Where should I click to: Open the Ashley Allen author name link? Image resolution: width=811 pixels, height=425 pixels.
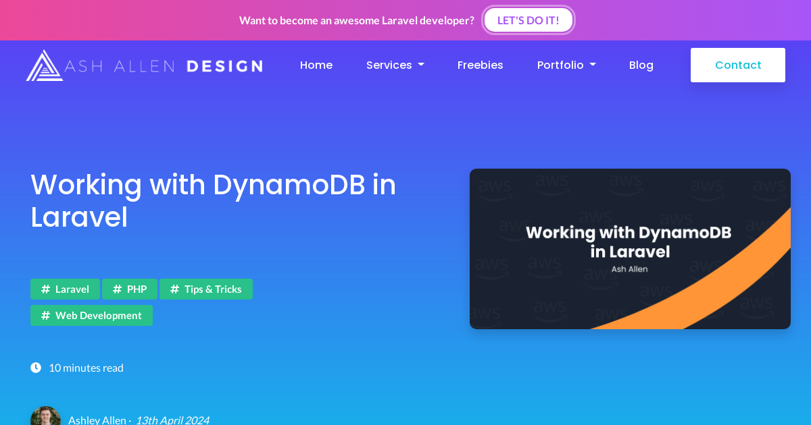pos(97,420)
